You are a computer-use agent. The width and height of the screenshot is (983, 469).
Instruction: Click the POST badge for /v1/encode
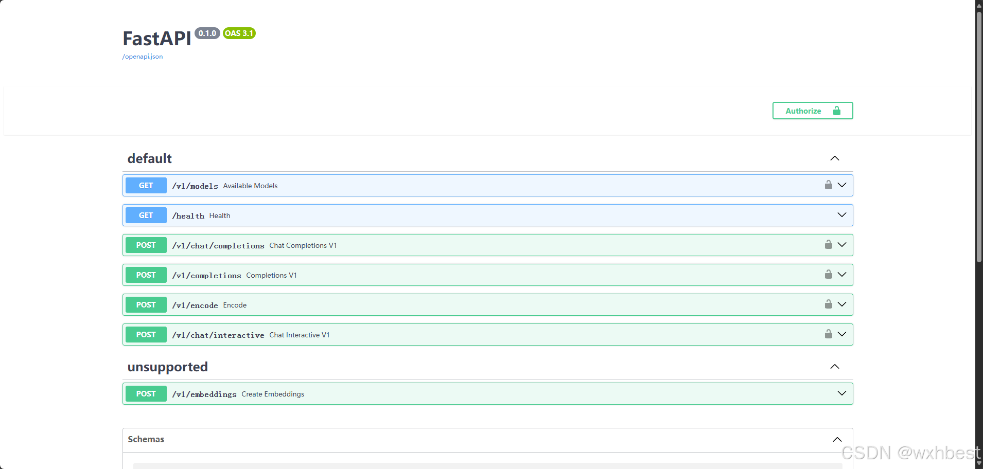pyautogui.click(x=146, y=305)
